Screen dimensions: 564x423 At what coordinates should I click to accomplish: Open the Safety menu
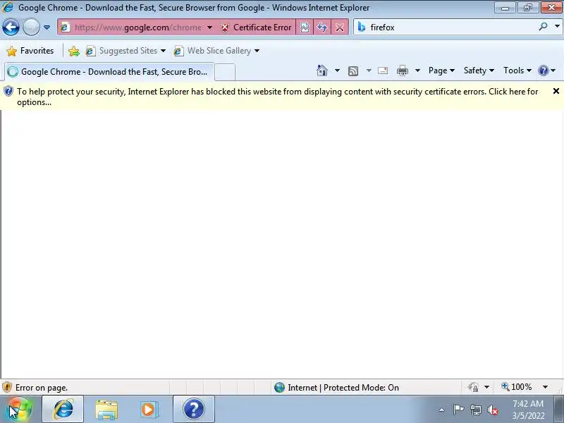(x=479, y=70)
